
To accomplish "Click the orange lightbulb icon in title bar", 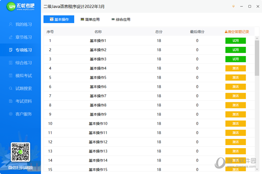I will (x=234, y=7).
